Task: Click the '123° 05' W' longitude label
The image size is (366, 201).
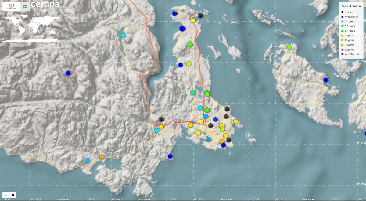Action: [308, 199]
